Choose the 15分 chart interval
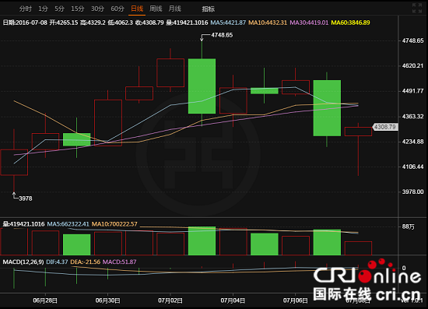 point(78,9)
